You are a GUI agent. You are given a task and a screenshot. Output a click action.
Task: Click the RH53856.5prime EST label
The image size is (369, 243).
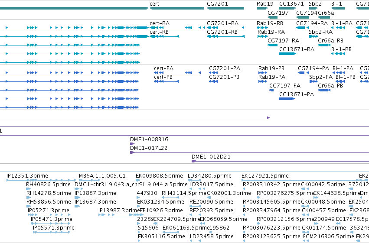click(49, 202)
